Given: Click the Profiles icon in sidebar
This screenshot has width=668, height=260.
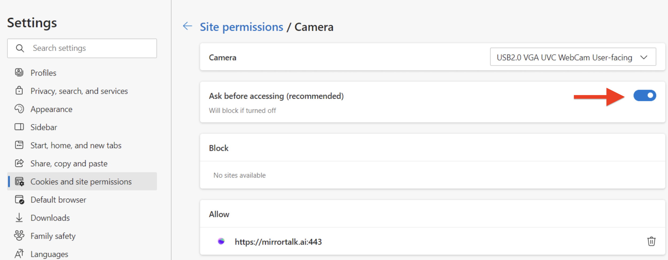Looking at the screenshot, I should pos(19,72).
